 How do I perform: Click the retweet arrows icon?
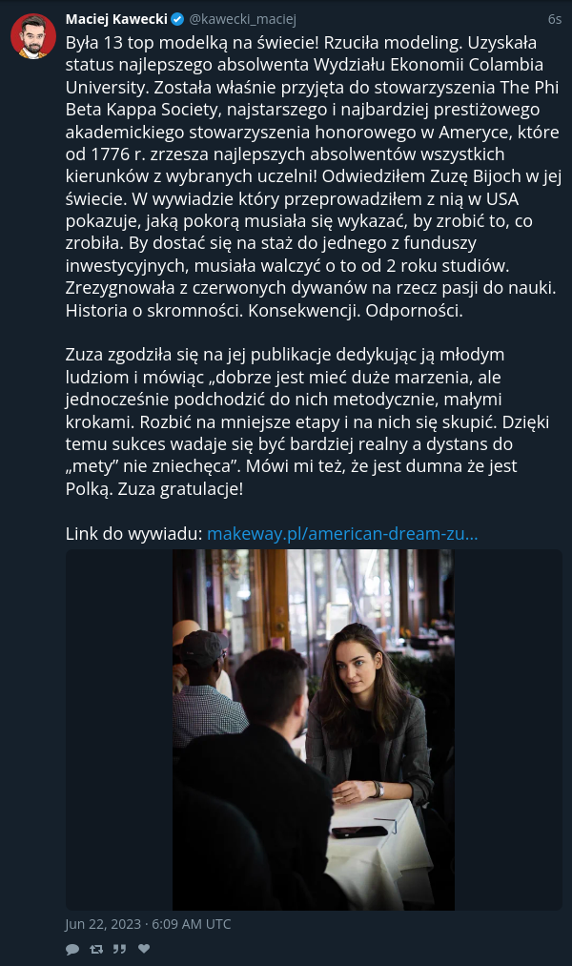pyautogui.click(x=96, y=949)
